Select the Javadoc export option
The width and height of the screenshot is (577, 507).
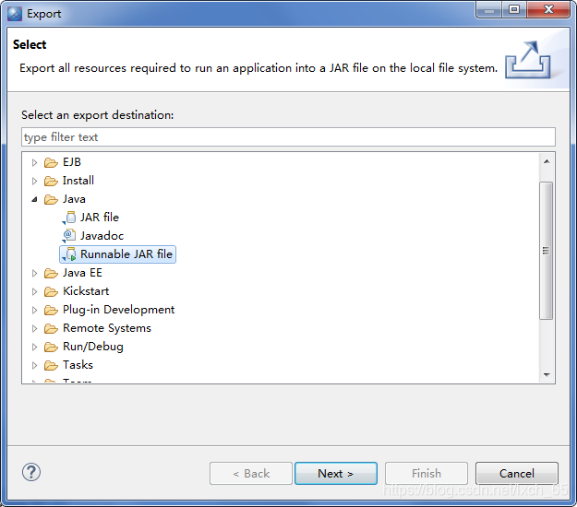(102, 235)
